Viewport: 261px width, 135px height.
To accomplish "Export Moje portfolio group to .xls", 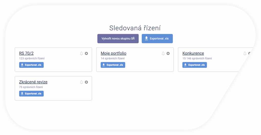I will click(113, 65).
